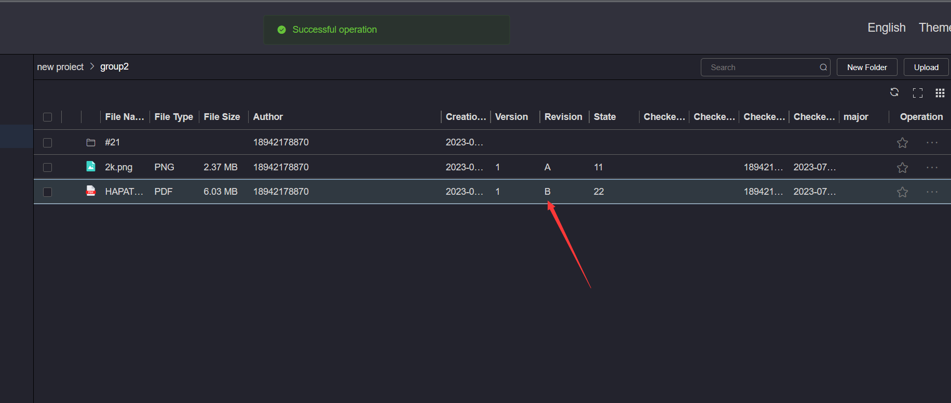Click the group2 breadcrumb

pos(114,66)
